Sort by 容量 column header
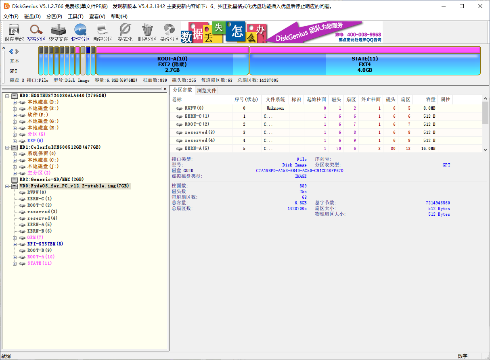This screenshot has height=360, width=490. 425,100
